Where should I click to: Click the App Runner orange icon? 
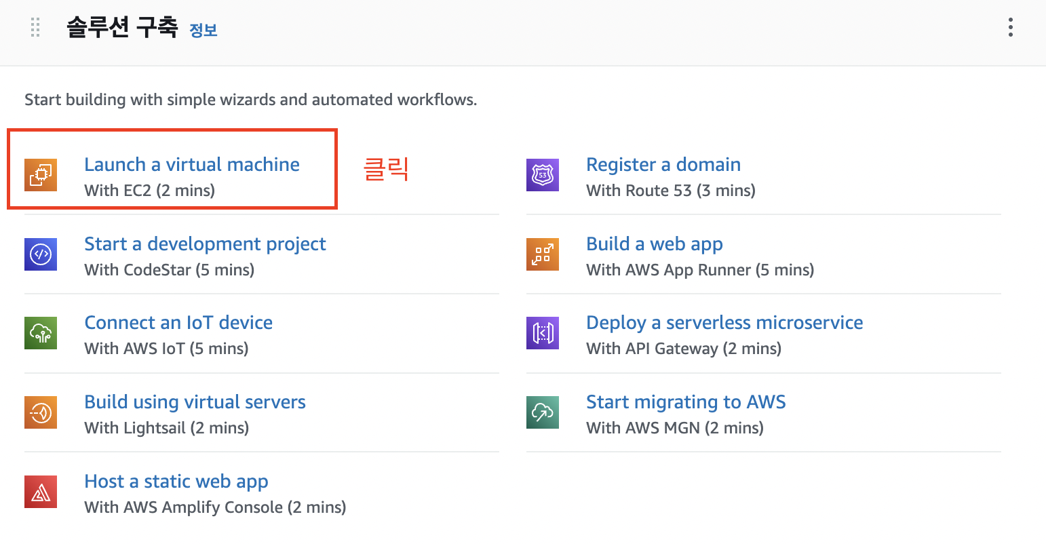click(x=543, y=254)
